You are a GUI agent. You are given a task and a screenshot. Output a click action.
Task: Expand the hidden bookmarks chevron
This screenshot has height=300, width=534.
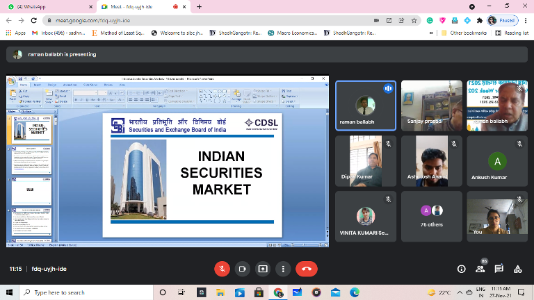[x=431, y=33]
